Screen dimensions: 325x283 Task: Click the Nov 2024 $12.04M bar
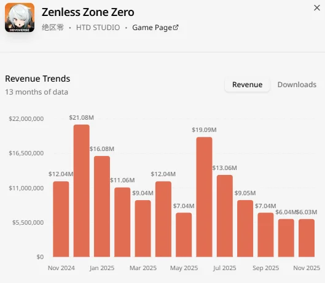(x=61, y=219)
